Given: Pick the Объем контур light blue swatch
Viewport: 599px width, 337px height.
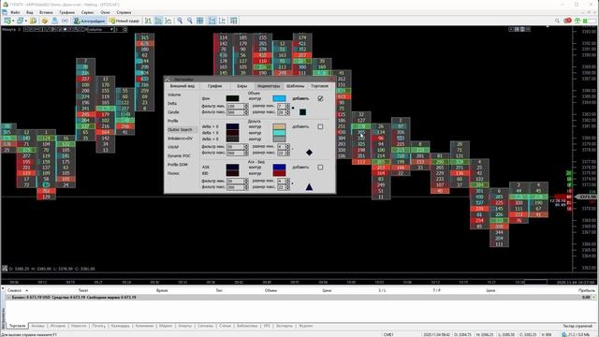Looking at the screenshot, I should (x=279, y=98).
